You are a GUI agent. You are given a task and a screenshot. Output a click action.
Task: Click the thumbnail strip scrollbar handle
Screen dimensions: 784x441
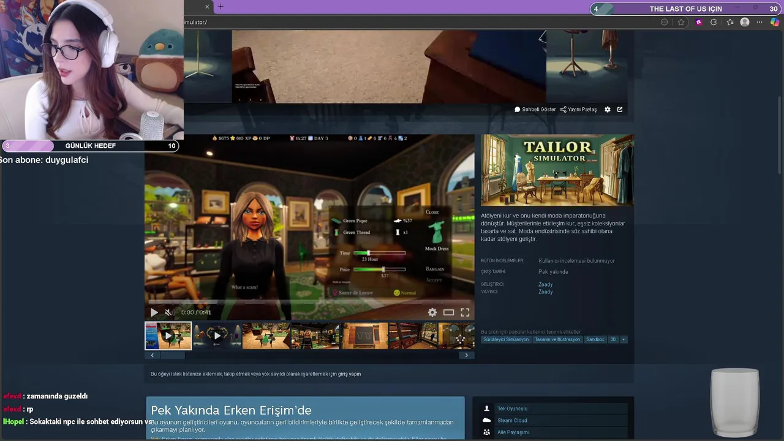pyautogui.click(x=172, y=355)
